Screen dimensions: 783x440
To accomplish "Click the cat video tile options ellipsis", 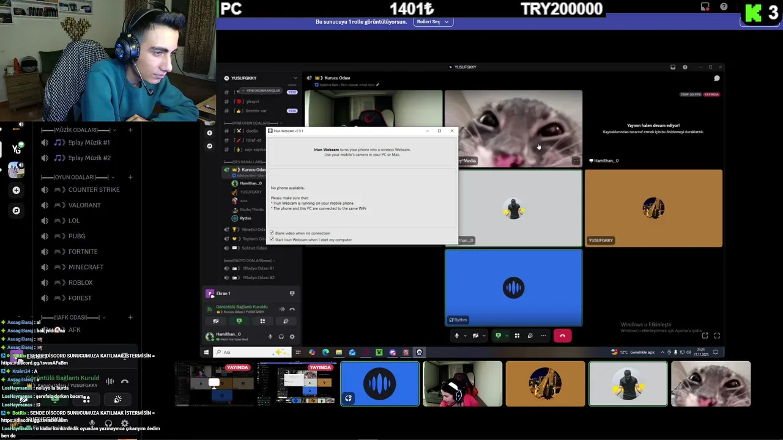I will (x=576, y=161).
